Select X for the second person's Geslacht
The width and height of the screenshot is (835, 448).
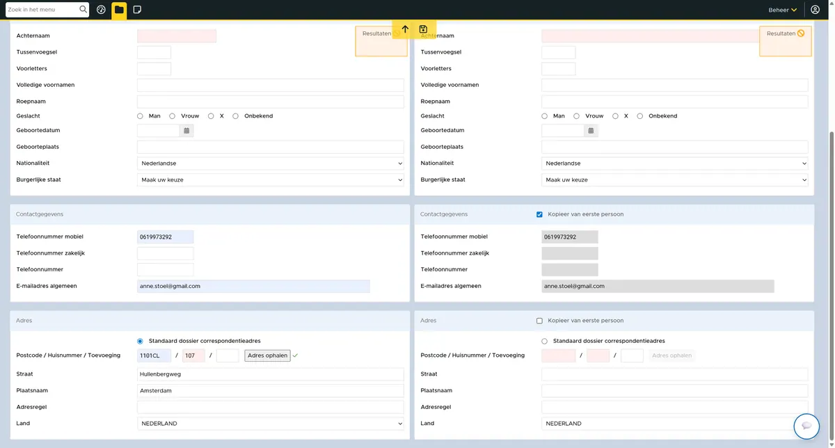pos(615,116)
